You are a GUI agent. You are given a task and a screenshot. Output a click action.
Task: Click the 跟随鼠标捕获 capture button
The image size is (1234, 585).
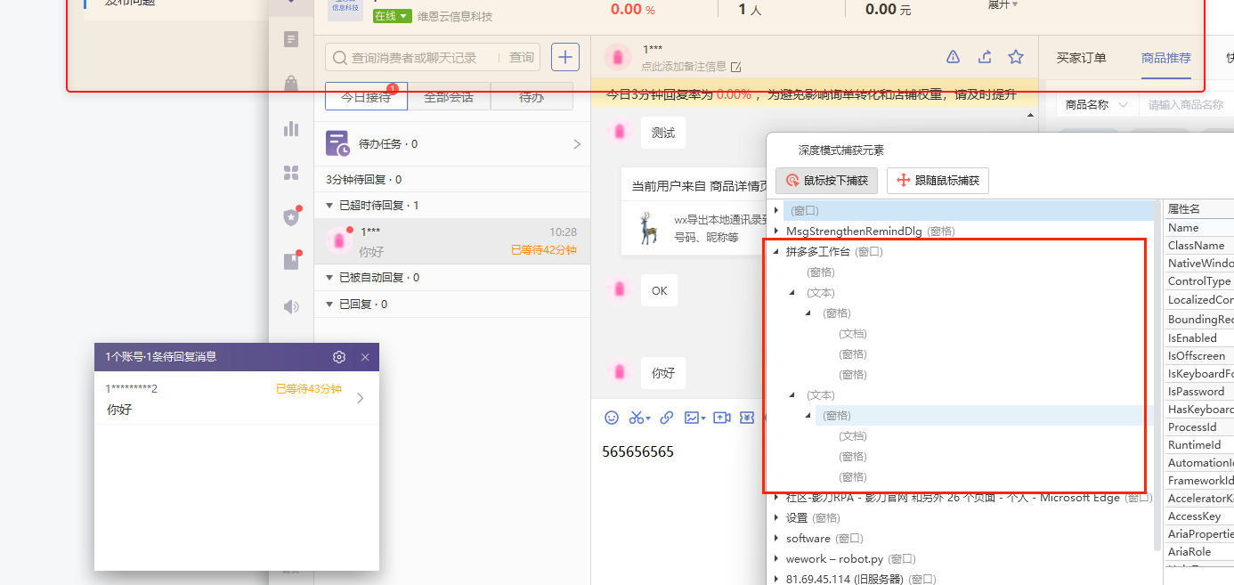point(938,181)
